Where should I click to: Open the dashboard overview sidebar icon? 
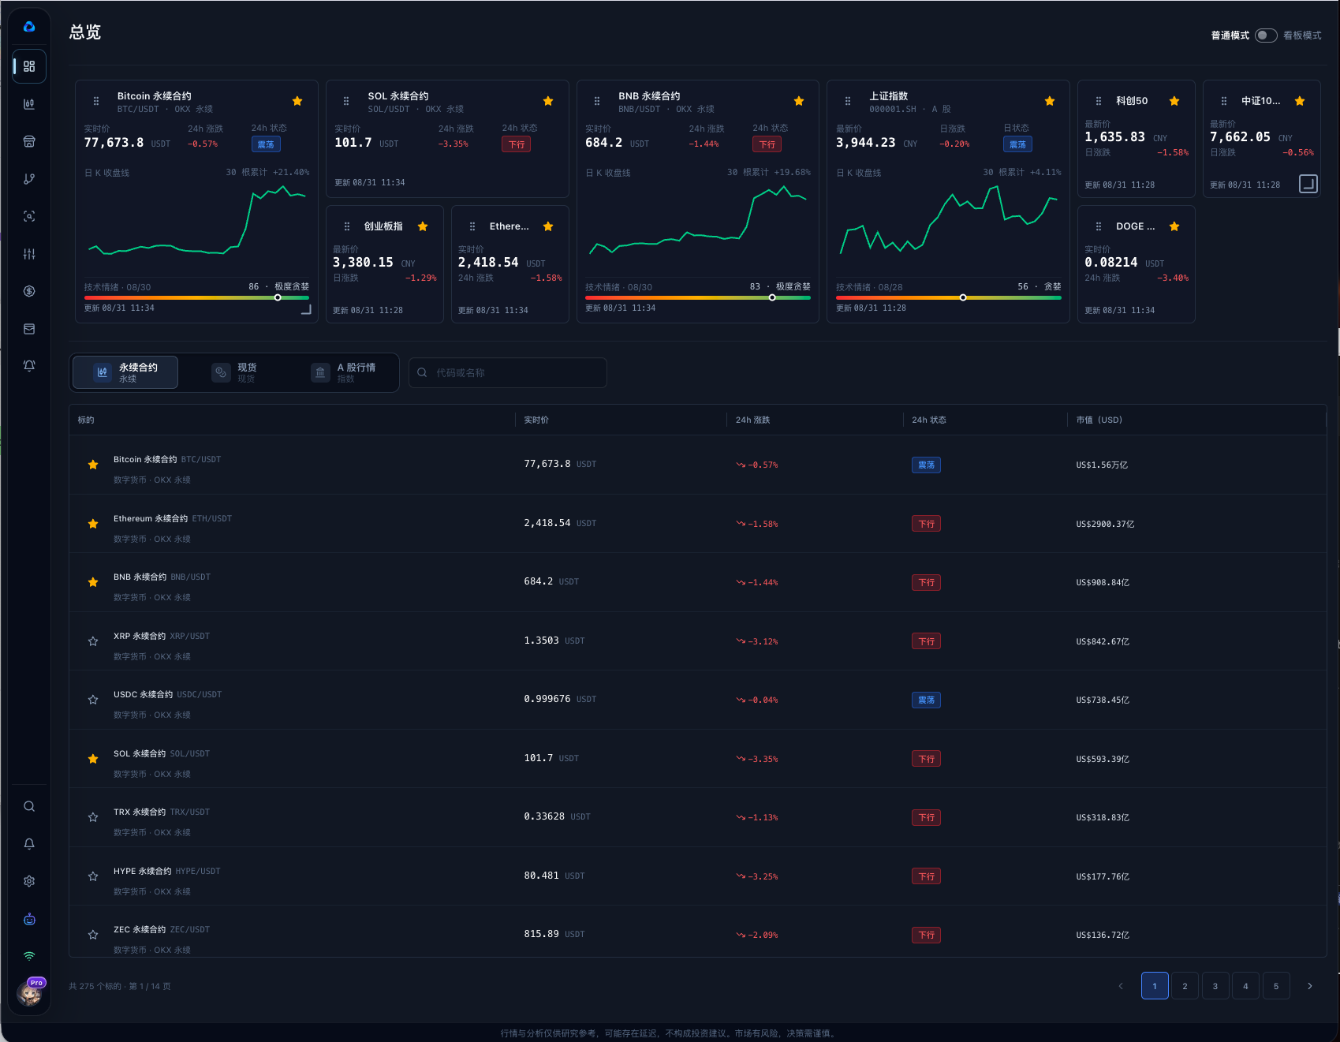29,66
